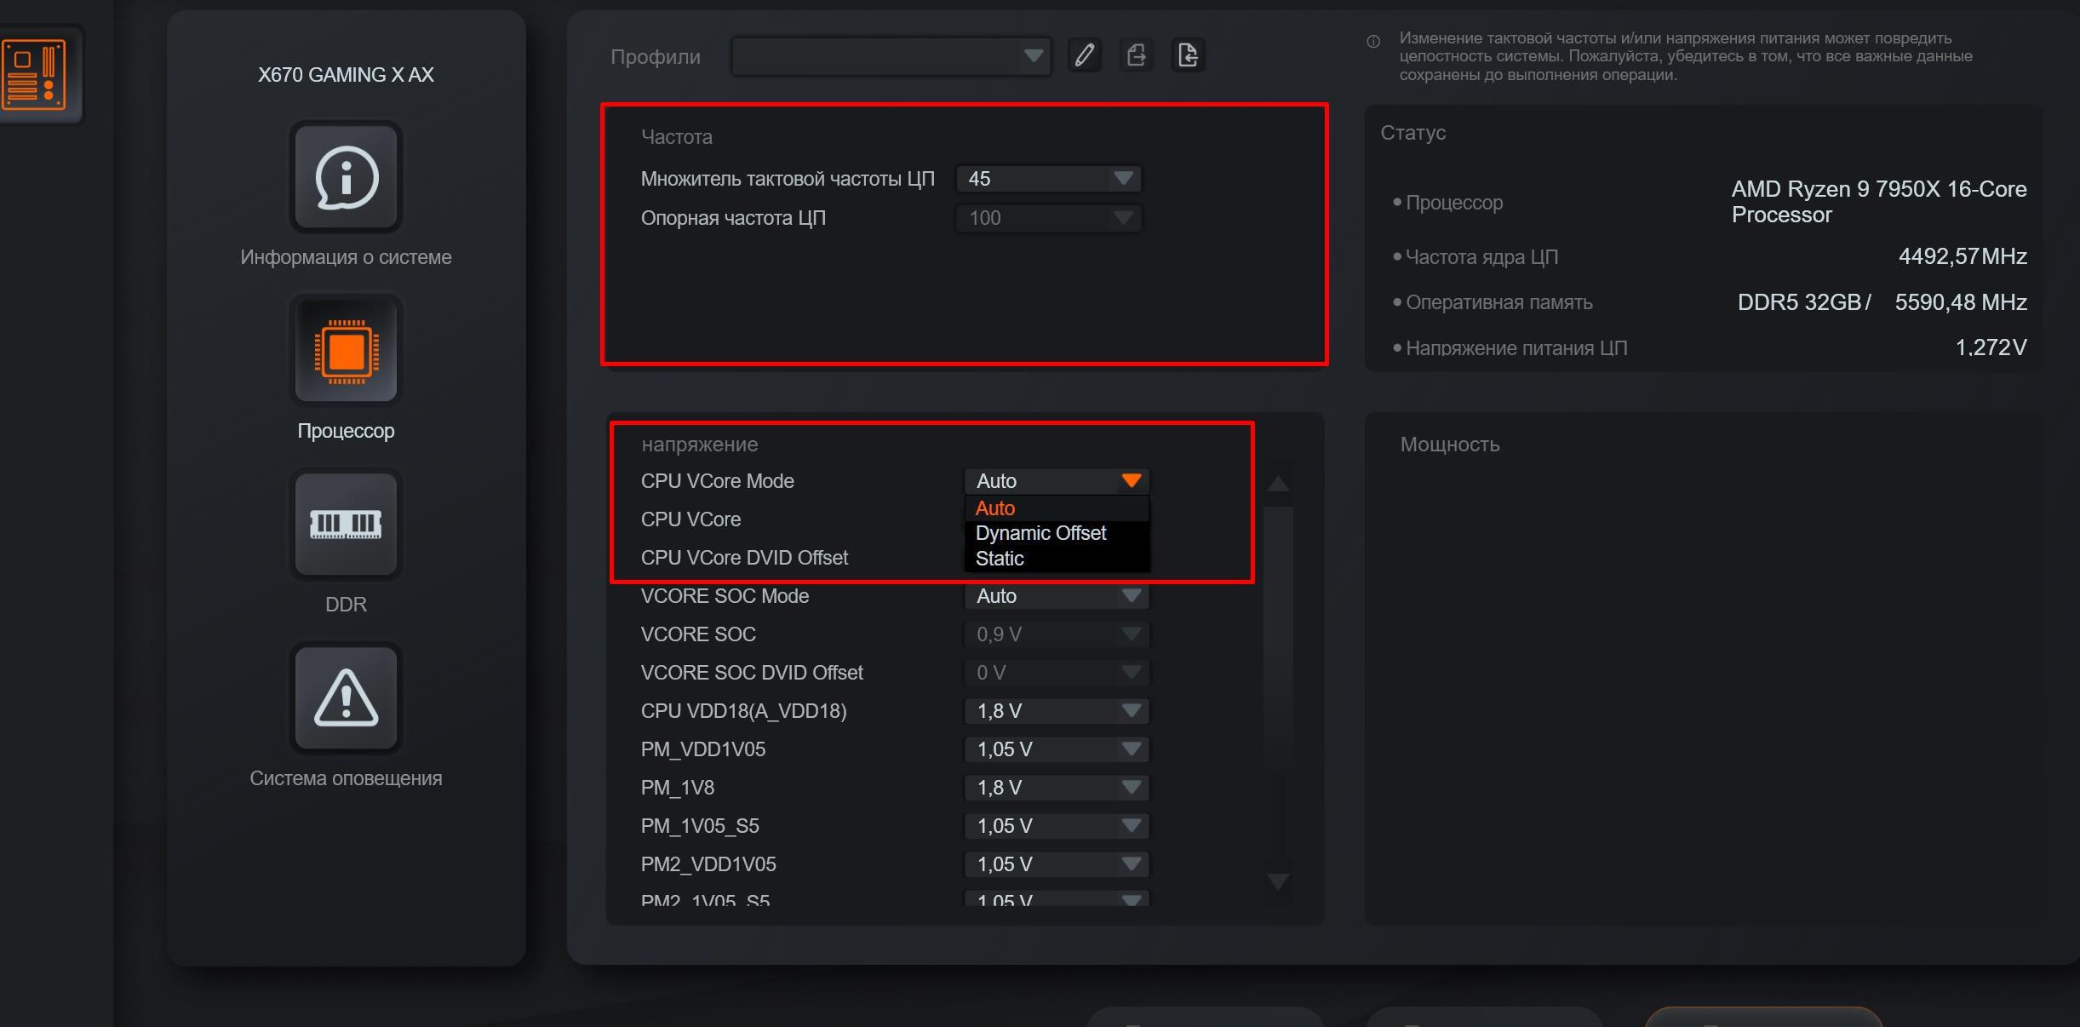Open the DDR memory module icon
This screenshot has height=1027, width=2080.
click(x=346, y=525)
